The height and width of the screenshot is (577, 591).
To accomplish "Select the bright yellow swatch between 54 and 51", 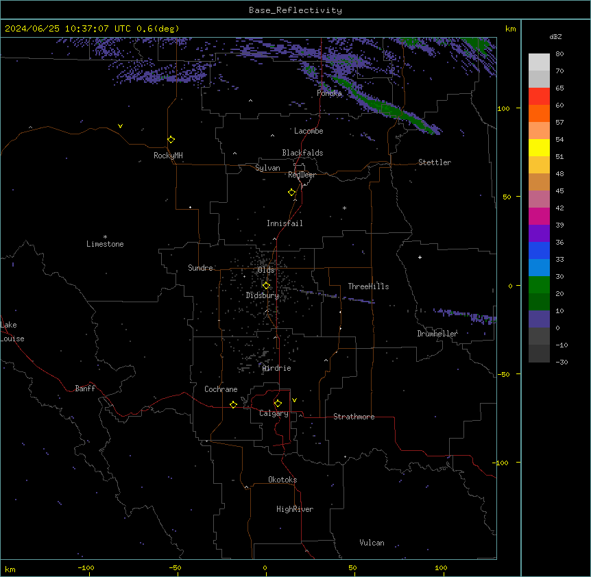I will pyautogui.click(x=539, y=147).
